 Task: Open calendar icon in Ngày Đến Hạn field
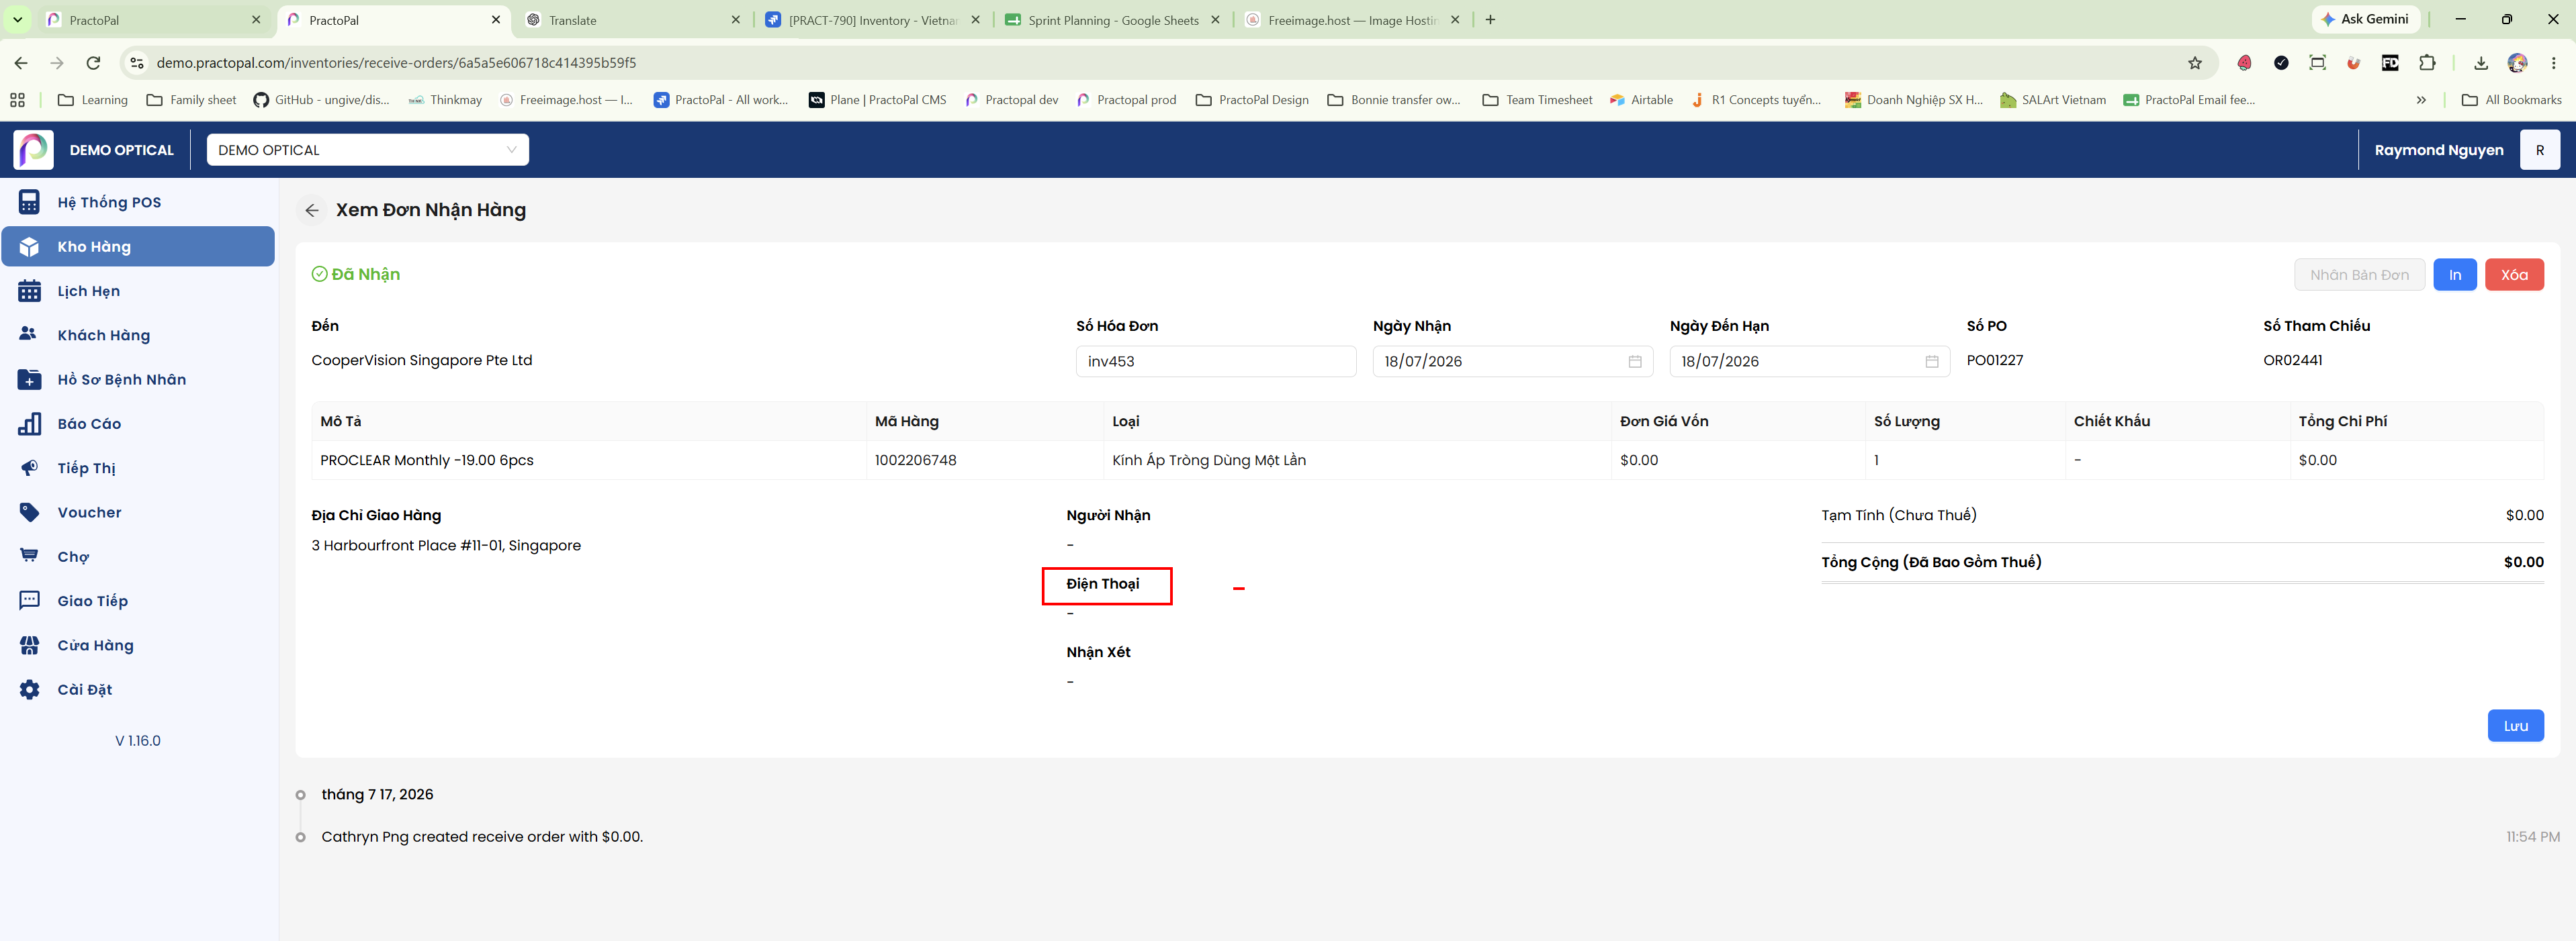click(x=1932, y=362)
